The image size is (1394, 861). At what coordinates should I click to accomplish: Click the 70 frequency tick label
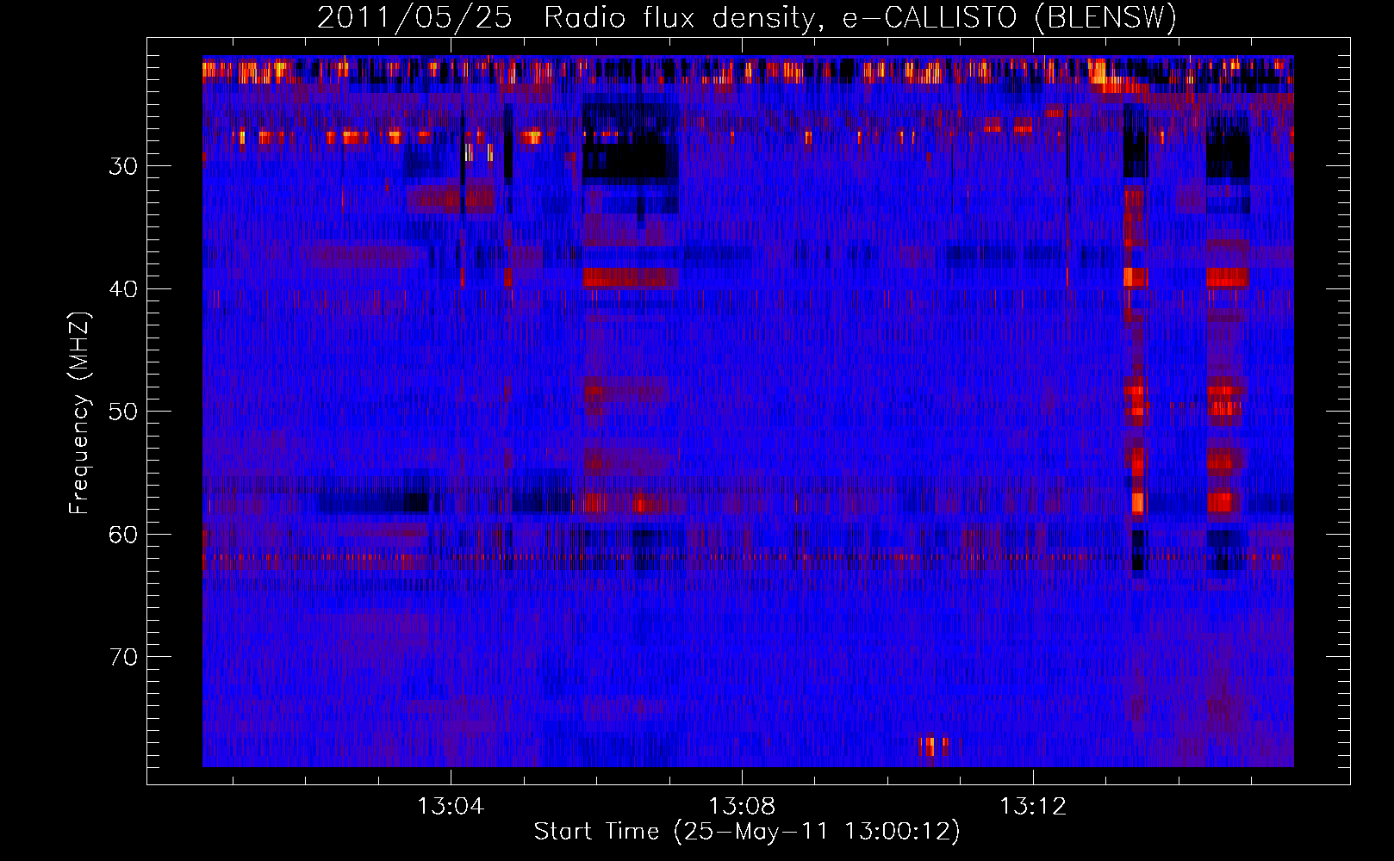[x=123, y=657]
